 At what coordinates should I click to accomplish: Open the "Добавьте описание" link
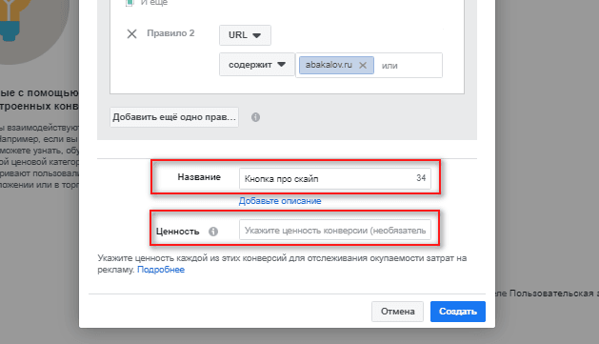(x=280, y=201)
